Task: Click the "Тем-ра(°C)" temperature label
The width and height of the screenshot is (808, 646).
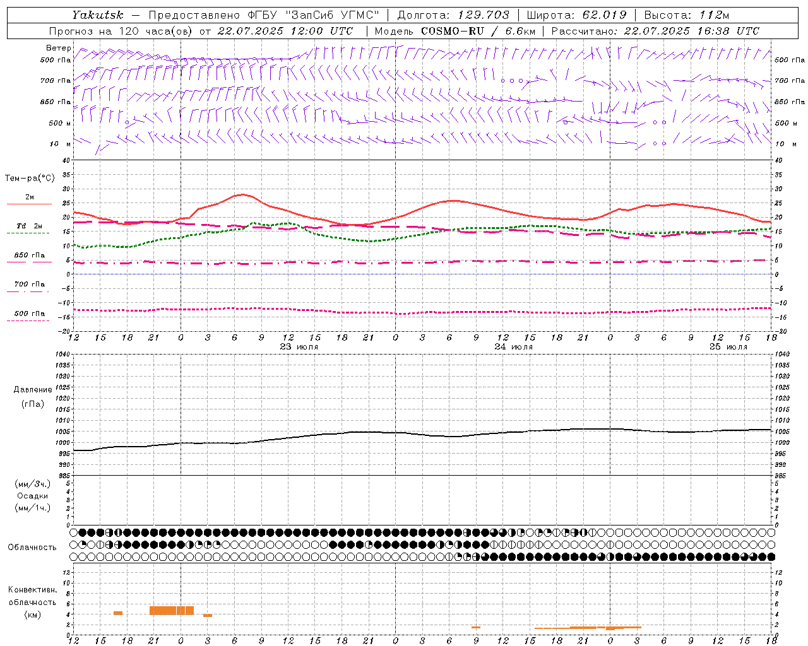Action: point(30,179)
